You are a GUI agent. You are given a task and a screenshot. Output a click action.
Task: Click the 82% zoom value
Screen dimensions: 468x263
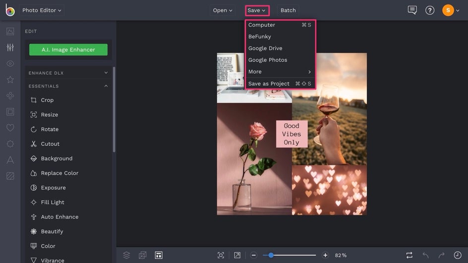[x=341, y=255]
